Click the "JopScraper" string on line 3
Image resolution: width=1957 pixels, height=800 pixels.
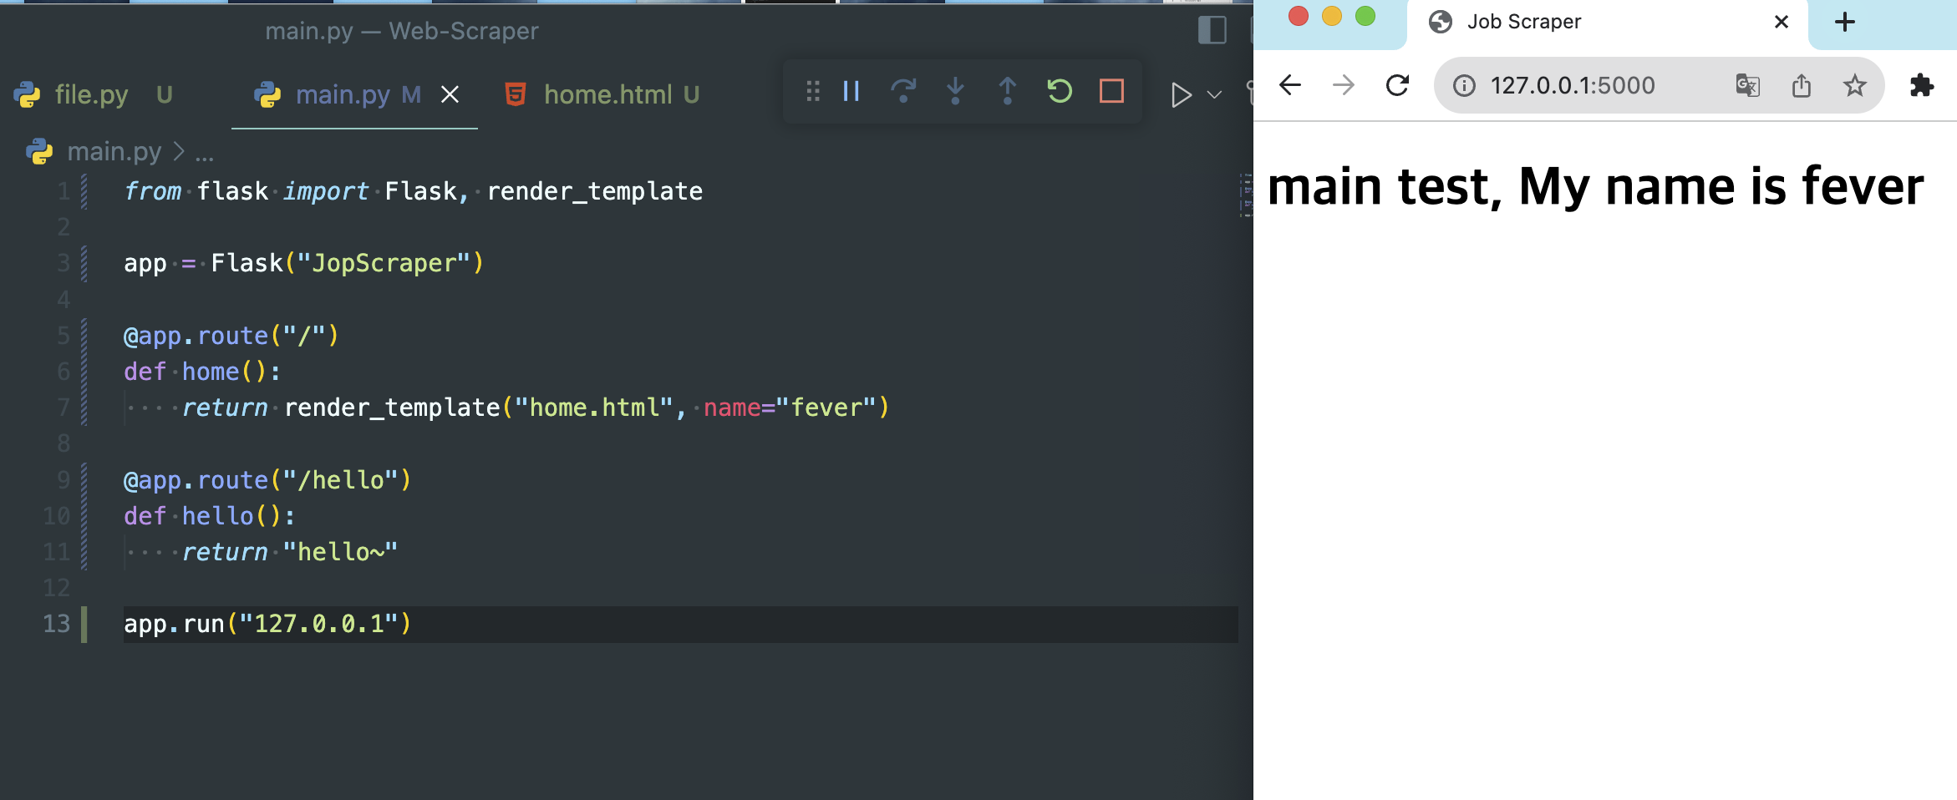pos(384,263)
